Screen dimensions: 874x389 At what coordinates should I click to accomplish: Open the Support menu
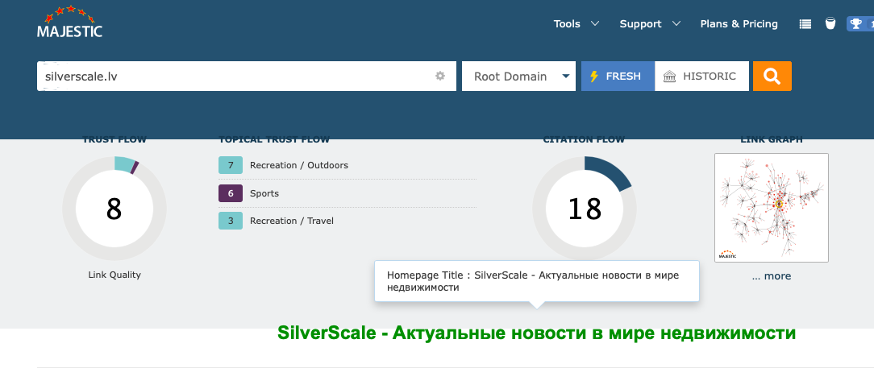tap(640, 24)
